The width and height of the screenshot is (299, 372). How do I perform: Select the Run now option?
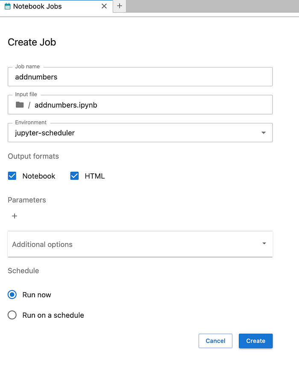(12, 294)
